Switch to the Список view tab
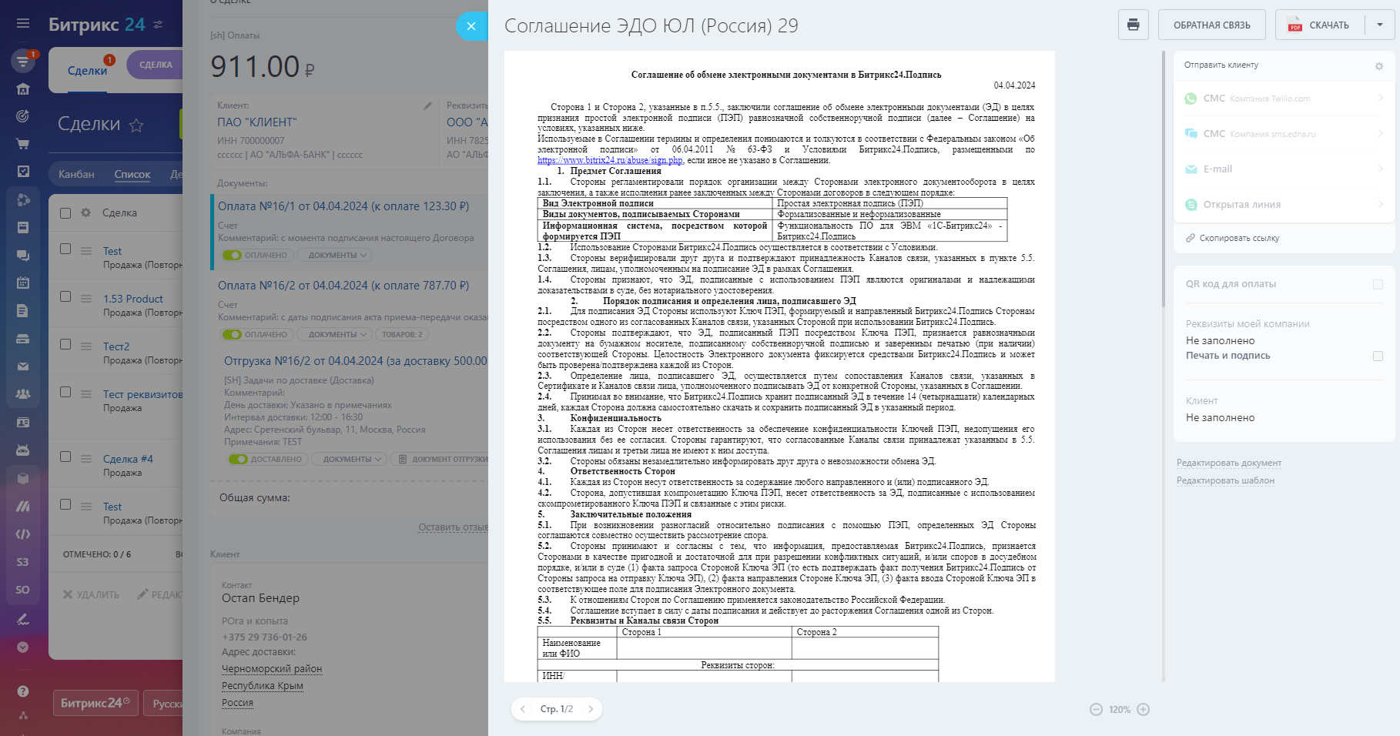Screen dimensions: 1400x736 (x=132, y=175)
